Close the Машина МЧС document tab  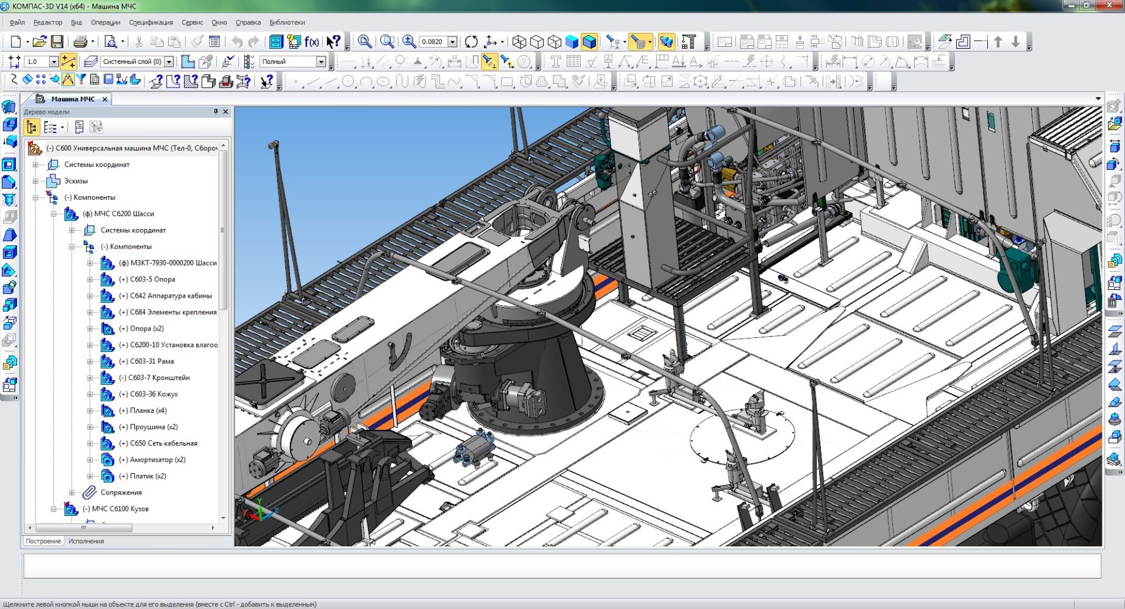tap(105, 99)
